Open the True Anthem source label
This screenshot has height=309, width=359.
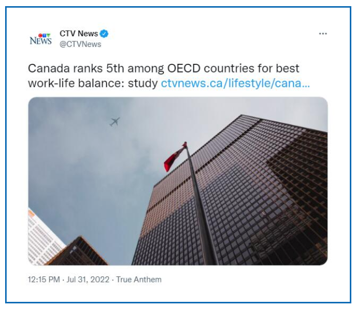(x=139, y=279)
